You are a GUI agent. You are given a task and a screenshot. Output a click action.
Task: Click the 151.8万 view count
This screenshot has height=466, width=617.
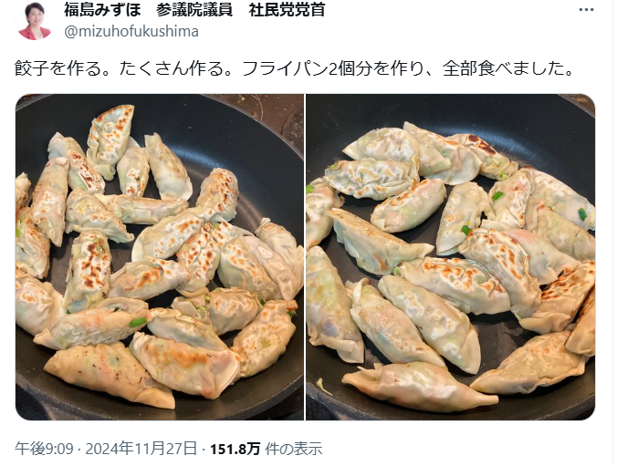[x=235, y=449]
